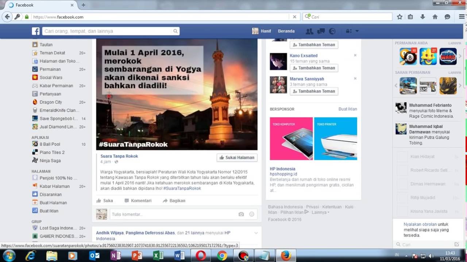Open Ninja Saga in sidebar
Viewport: 467px width, 262px height.
(x=50, y=160)
